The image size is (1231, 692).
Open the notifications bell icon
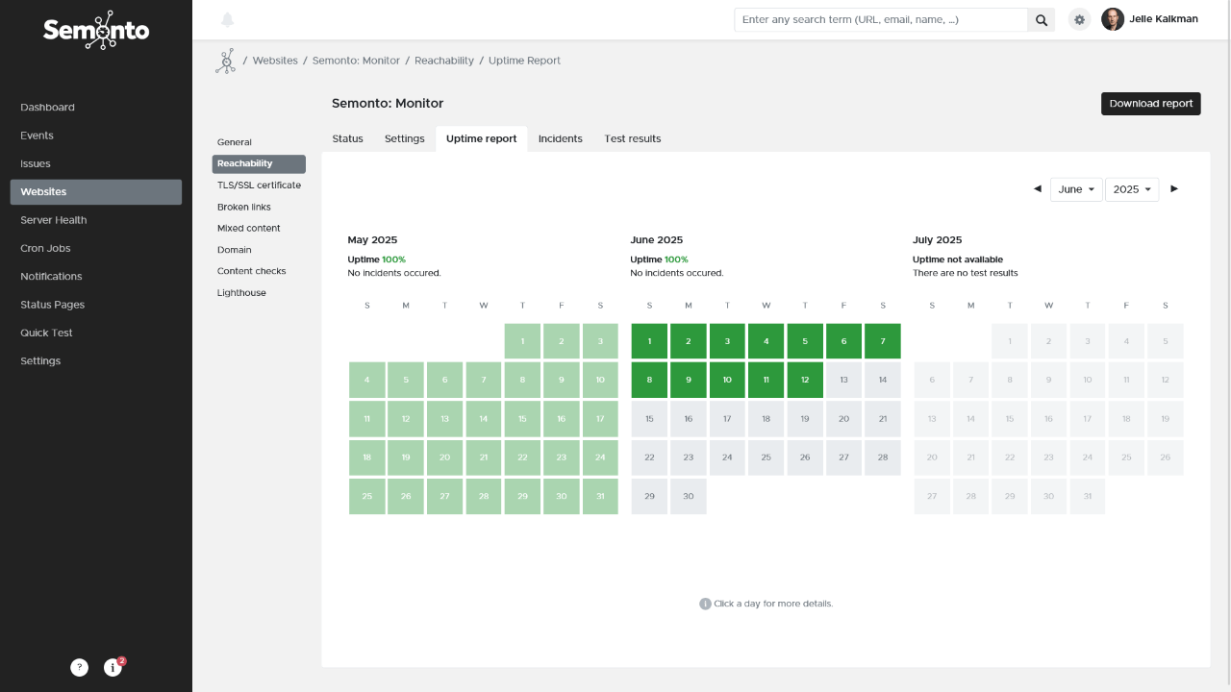(x=228, y=19)
